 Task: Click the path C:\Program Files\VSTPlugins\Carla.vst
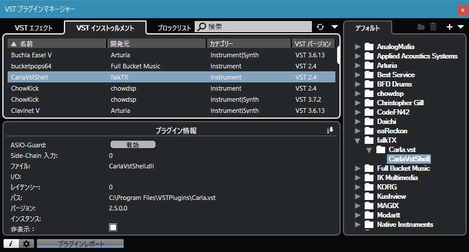tap(162, 198)
